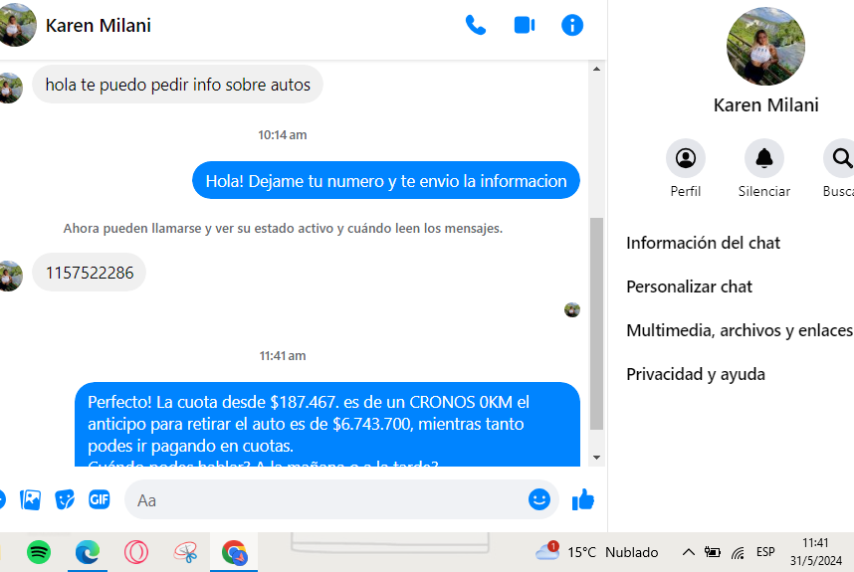Viewport: 854px width, 572px height.
Task: Select the message with number 1157522286
Action: tap(90, 273)
